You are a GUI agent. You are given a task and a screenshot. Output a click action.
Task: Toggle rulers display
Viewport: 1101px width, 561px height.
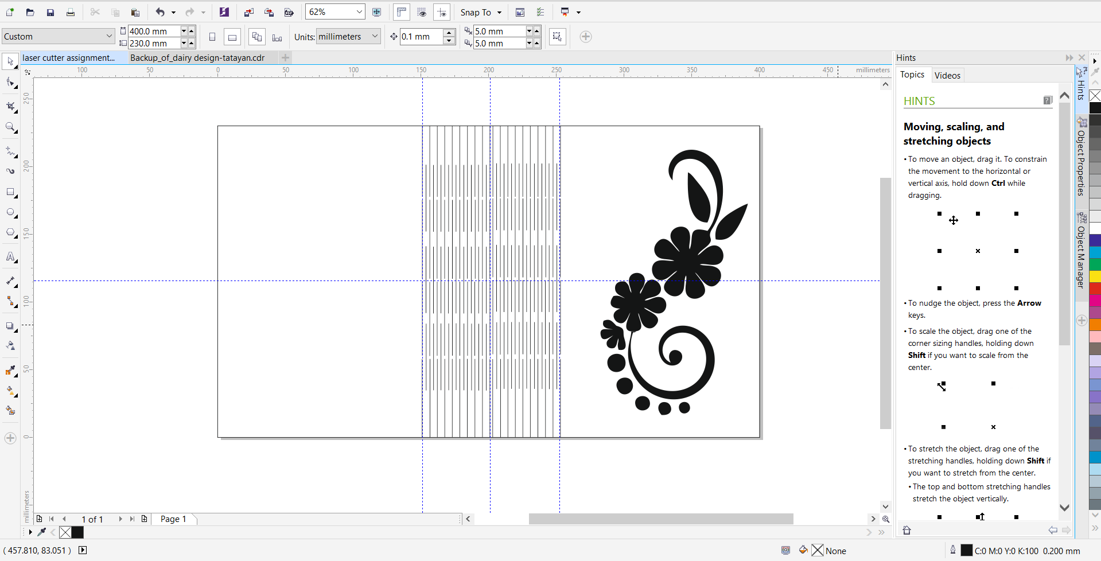click(x=402, y=12)
